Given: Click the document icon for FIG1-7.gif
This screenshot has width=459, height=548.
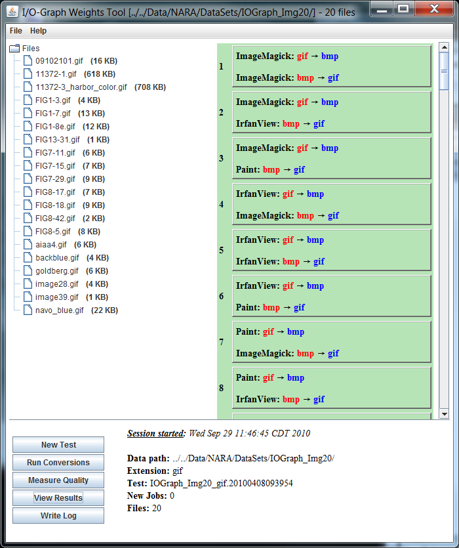Looking at the screenshot, I should pos(28,114).
